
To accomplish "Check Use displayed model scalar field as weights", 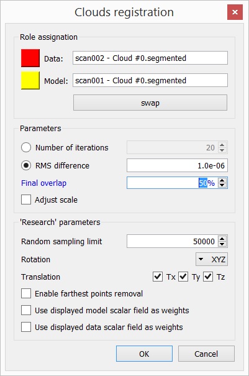I will coord(26,310).
